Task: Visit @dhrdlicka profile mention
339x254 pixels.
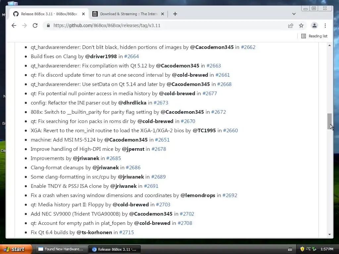Action: pyautogui.click(x=132, y=103)
